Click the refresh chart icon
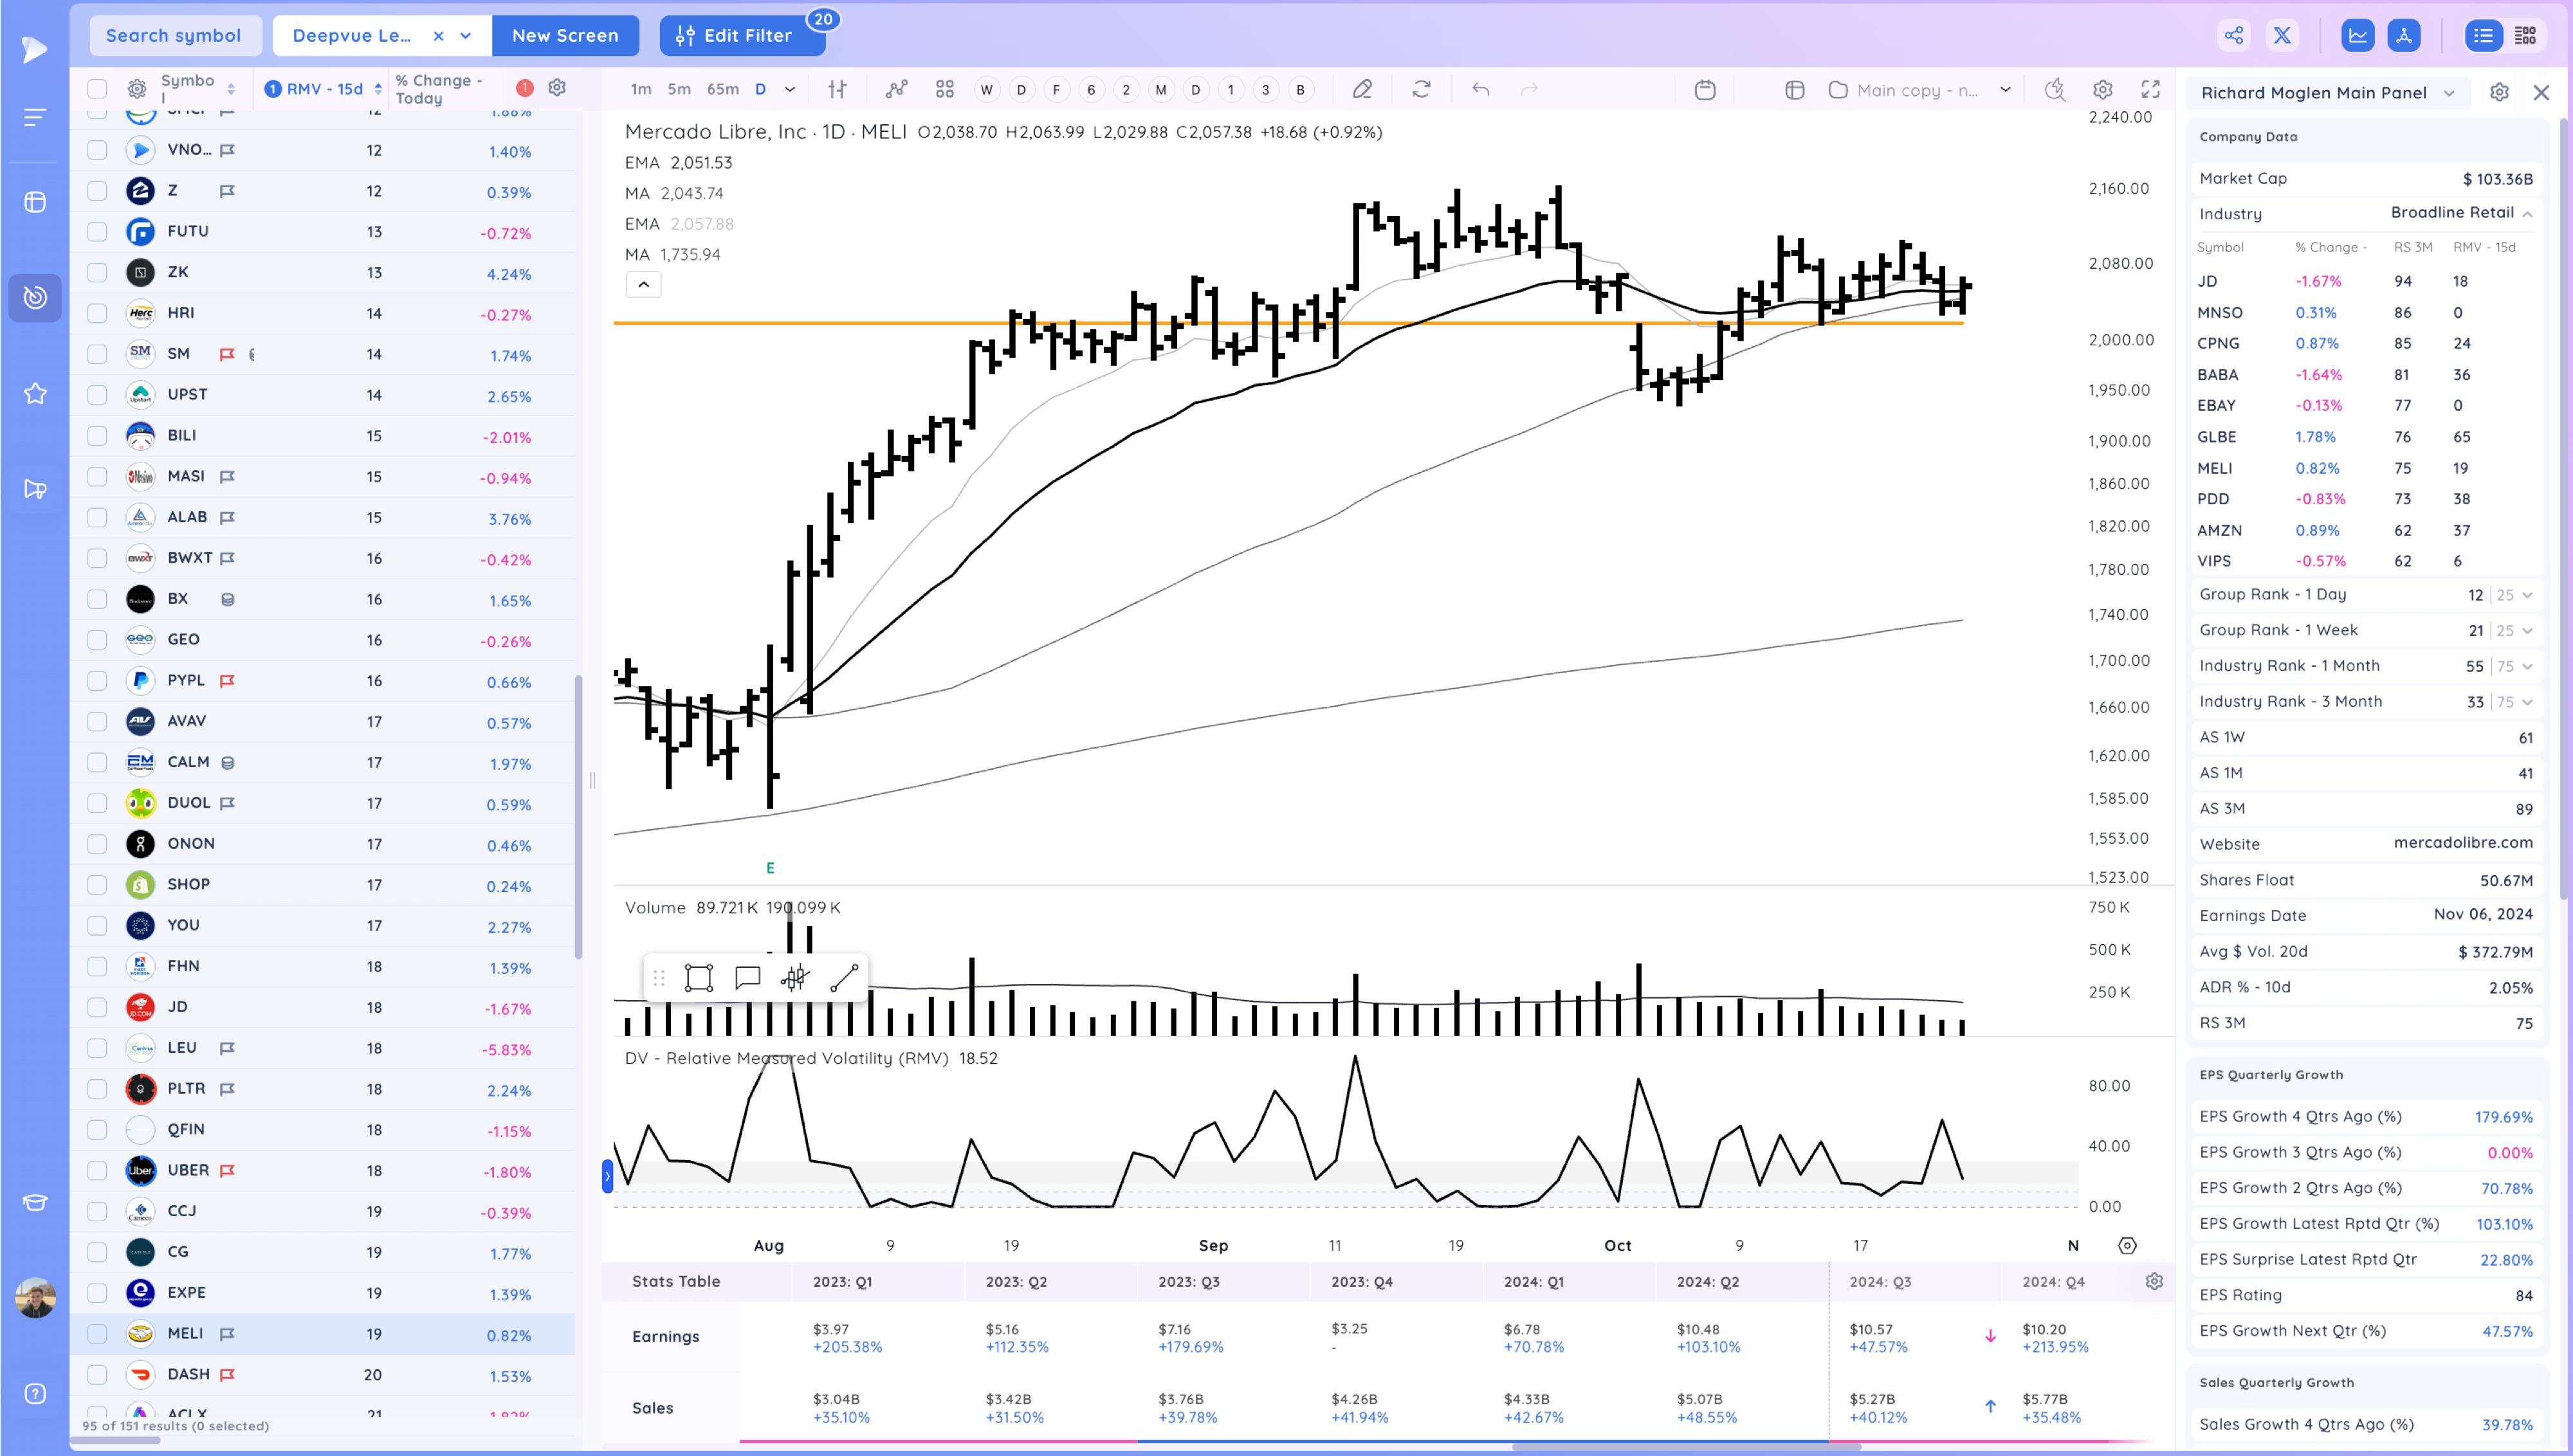This screenshot has height=1456, width=2573. (x=1421, y=90)
